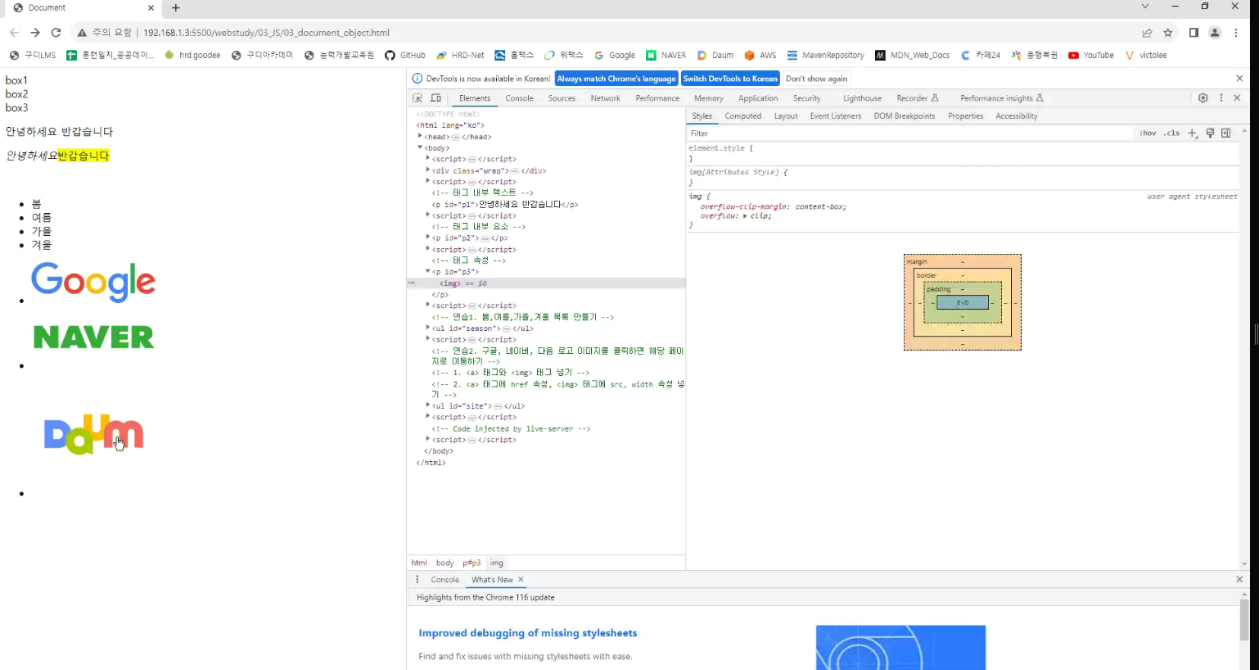Close the What's New drawer tab
Image resolution: width=1259 pixels, height=670 pixels.
point(521,579)
